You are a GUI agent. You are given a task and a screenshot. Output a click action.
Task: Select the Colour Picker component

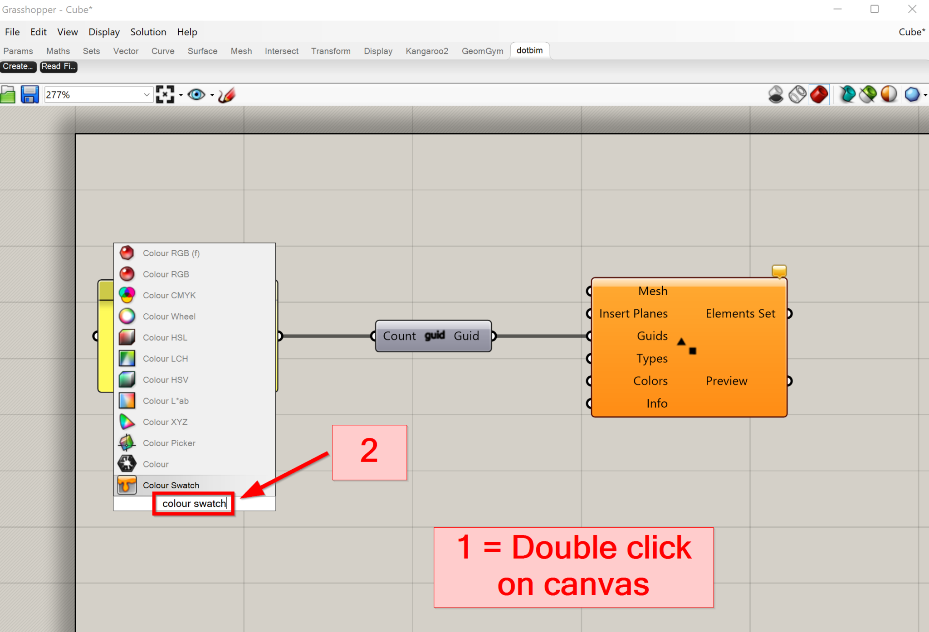tap(169, 443)
